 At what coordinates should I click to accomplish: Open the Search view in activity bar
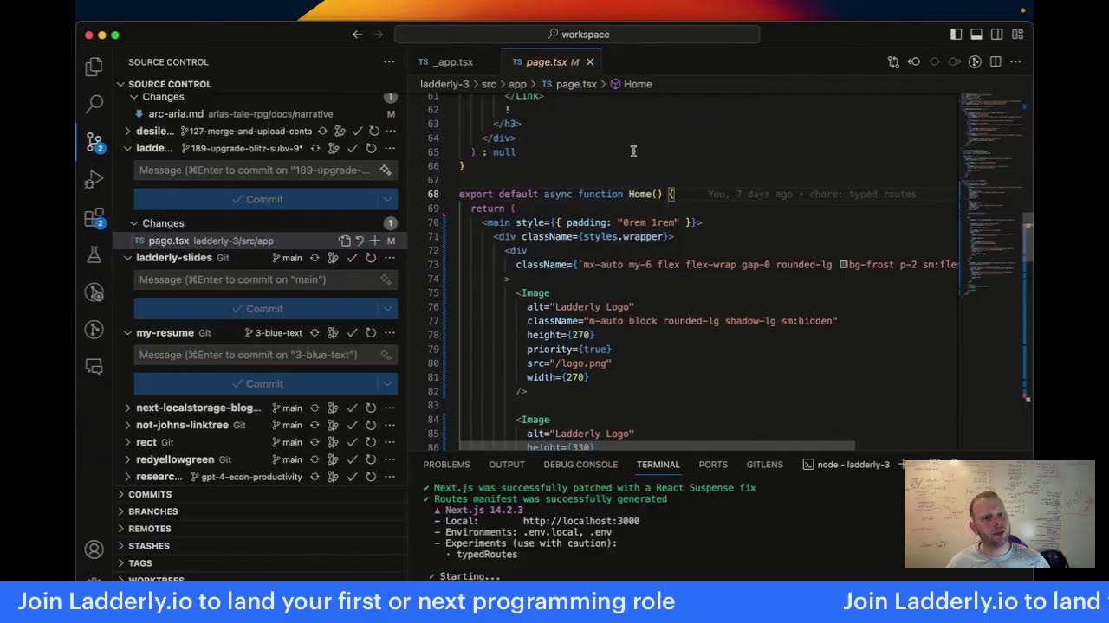coord(94,104)
